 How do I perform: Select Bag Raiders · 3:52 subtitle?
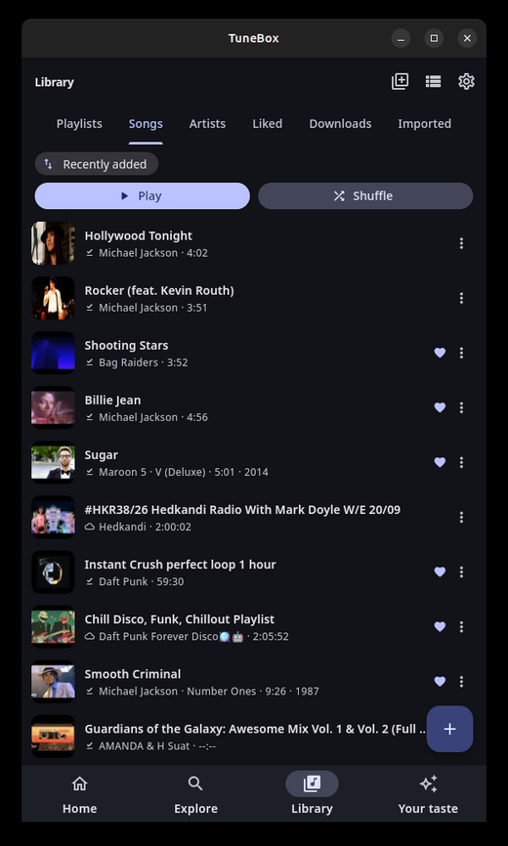point(144,362)
